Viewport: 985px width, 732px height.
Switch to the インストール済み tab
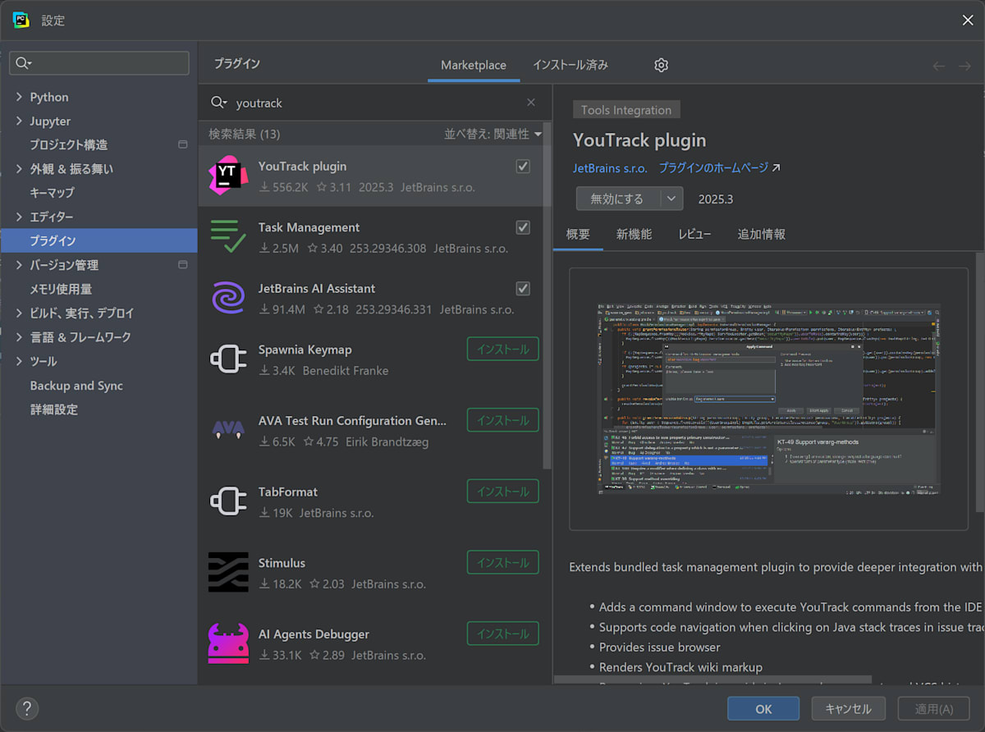coord(570,65)
